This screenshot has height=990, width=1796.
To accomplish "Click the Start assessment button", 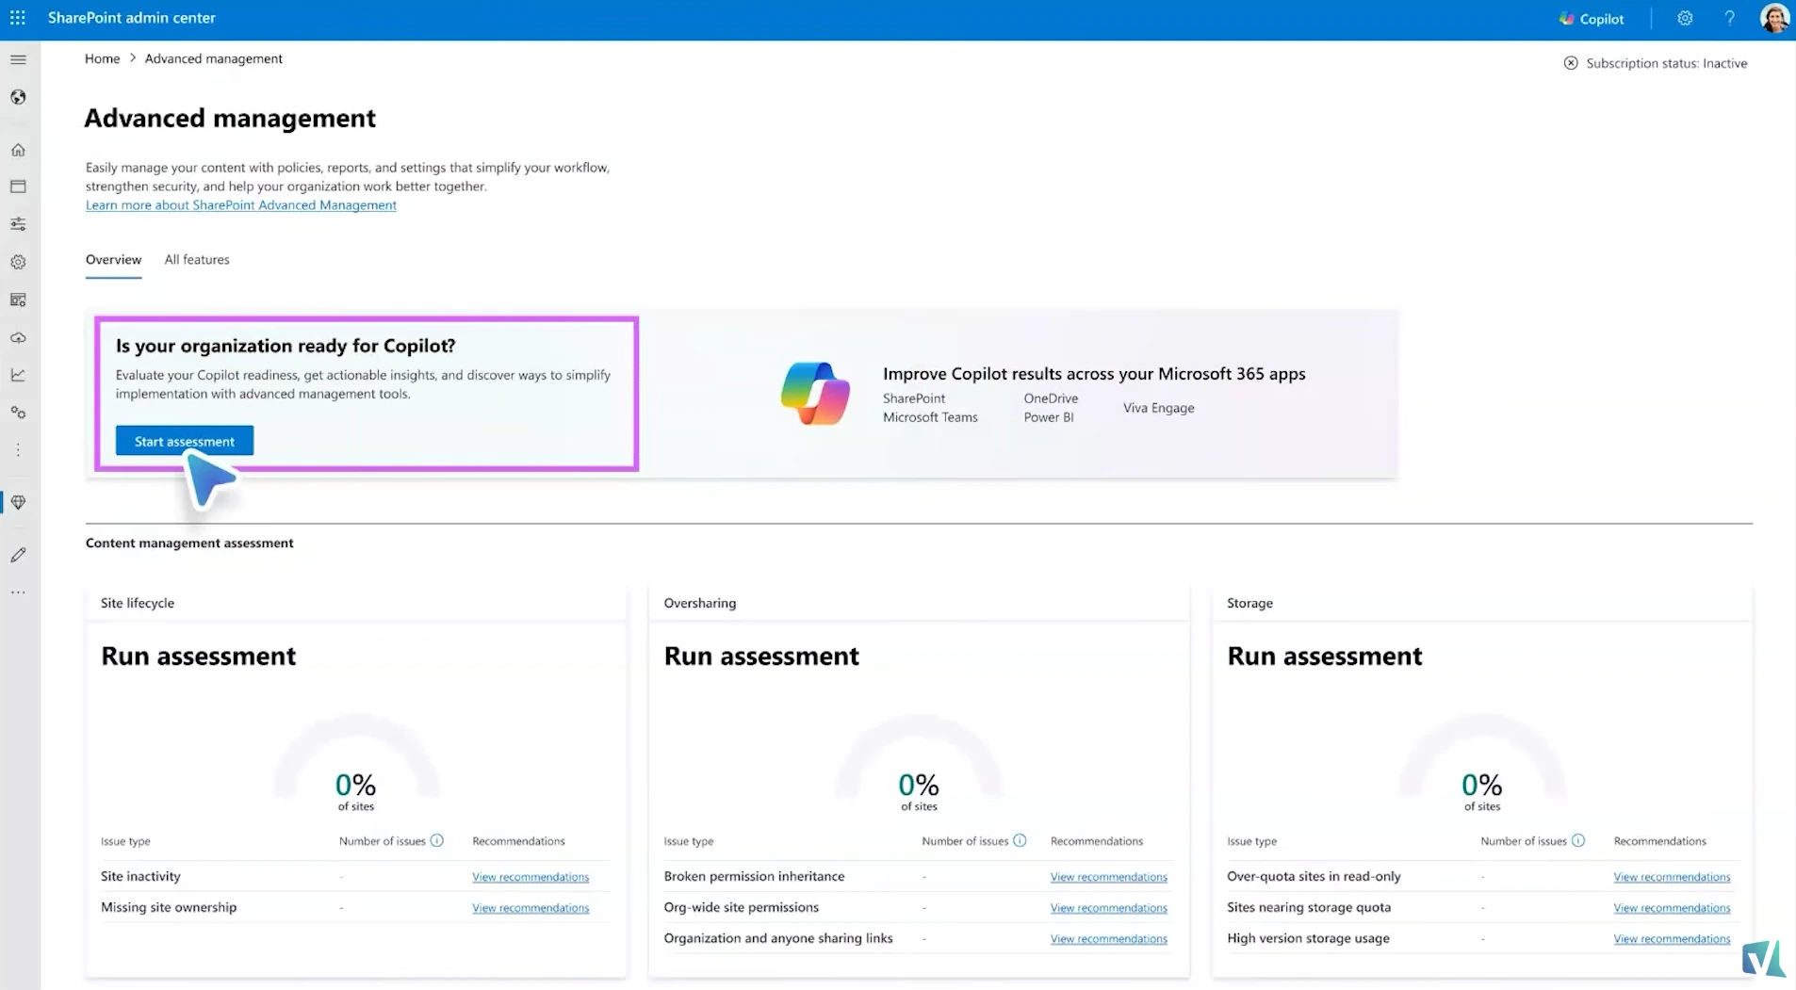I will (185, 441).
